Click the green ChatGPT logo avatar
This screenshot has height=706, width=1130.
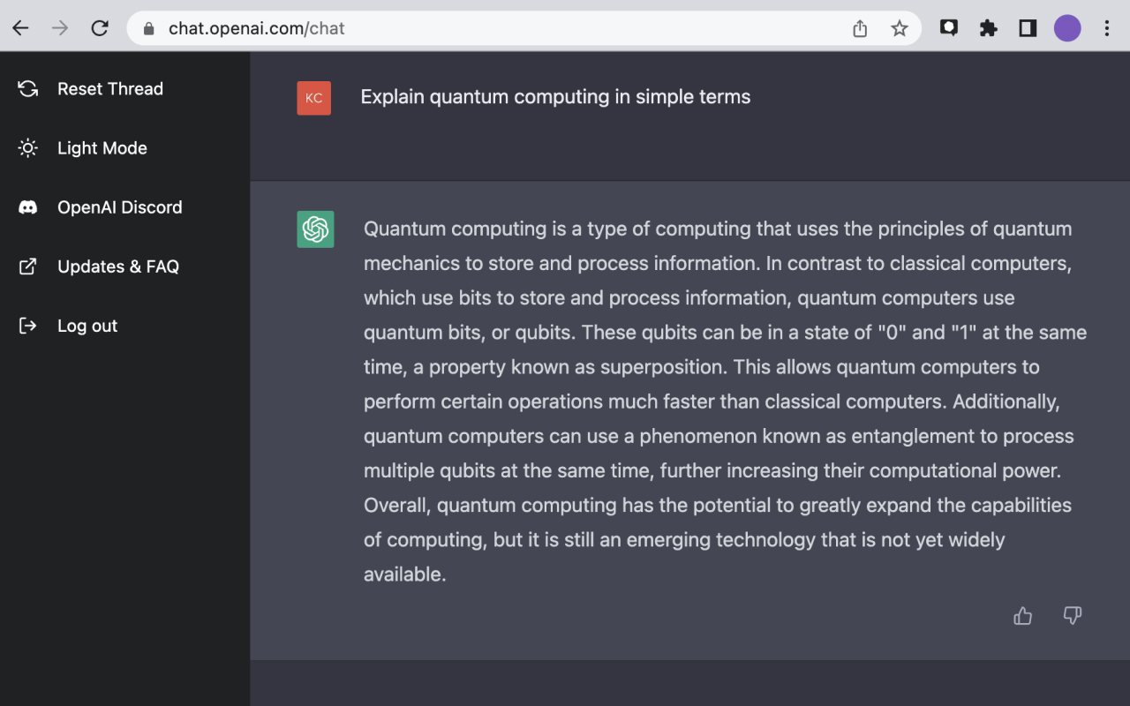coord(315,229)
